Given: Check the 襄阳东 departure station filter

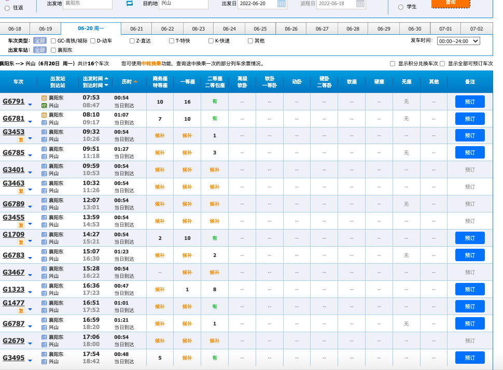Looking at the screenshot, I should click(53, 50).
